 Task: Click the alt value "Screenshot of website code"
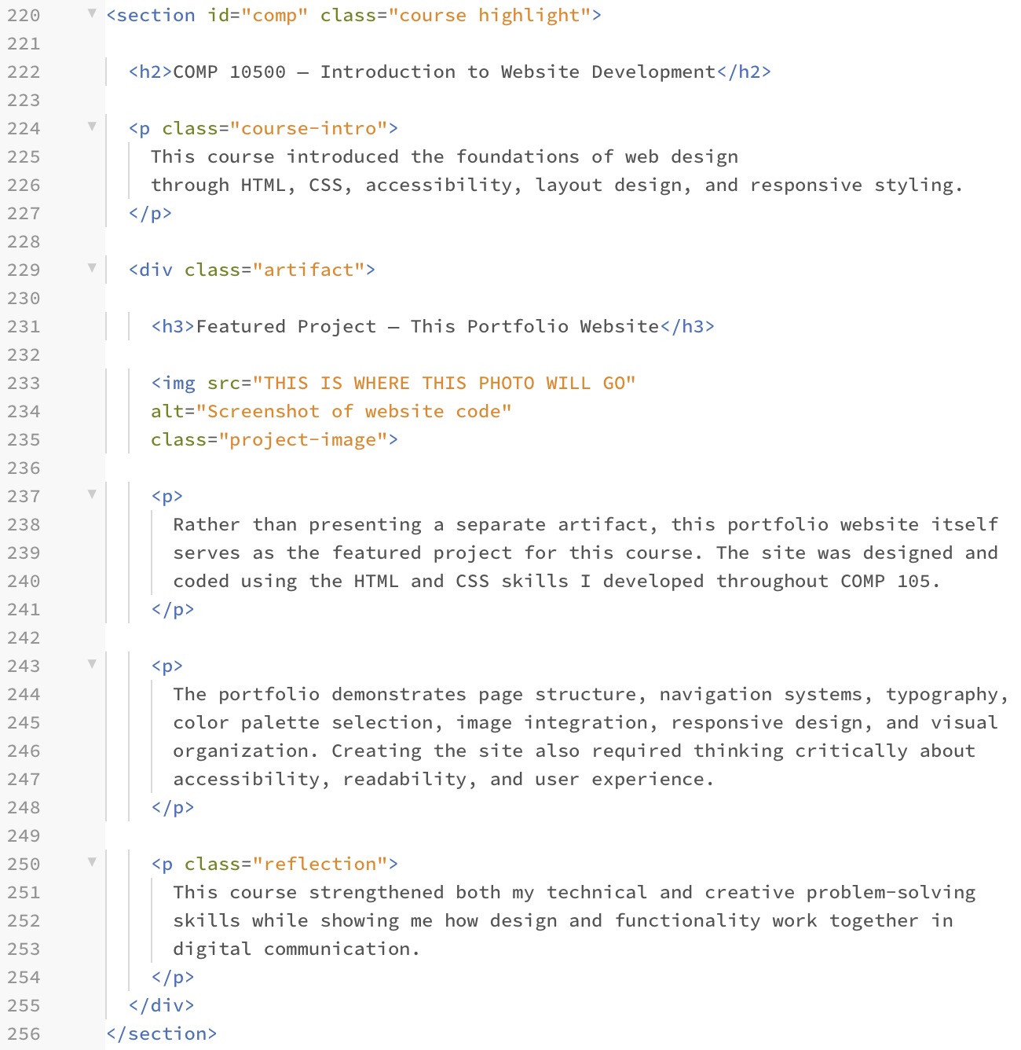coord(353,412)
